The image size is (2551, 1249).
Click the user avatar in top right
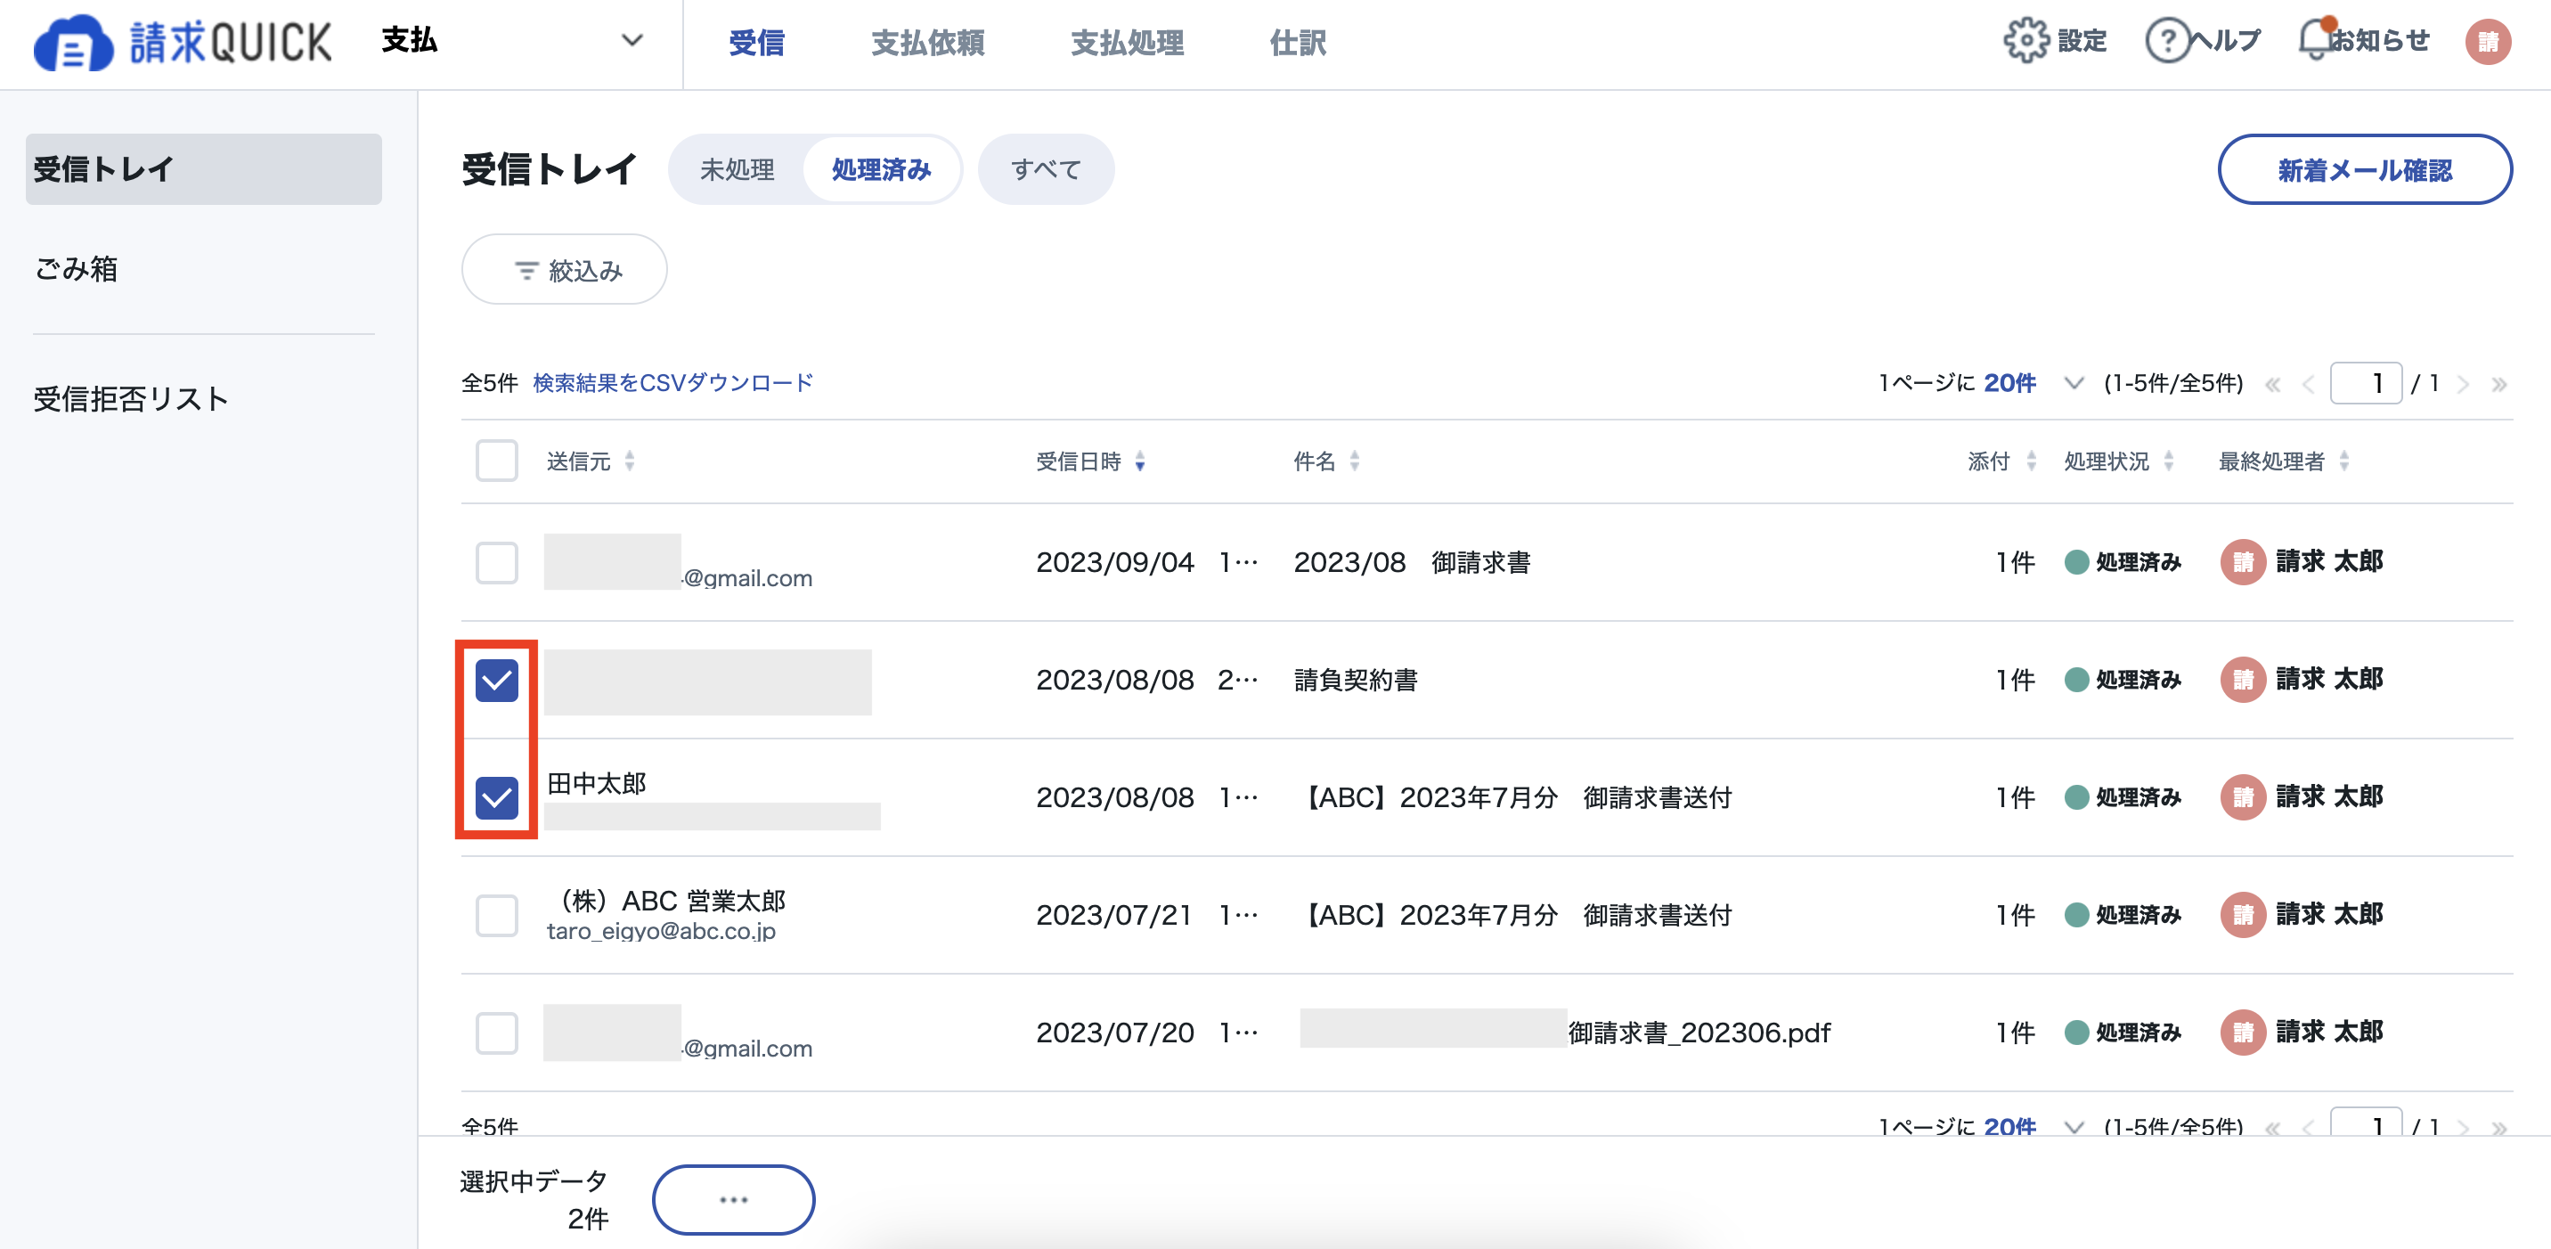[x=2488, y=42]
